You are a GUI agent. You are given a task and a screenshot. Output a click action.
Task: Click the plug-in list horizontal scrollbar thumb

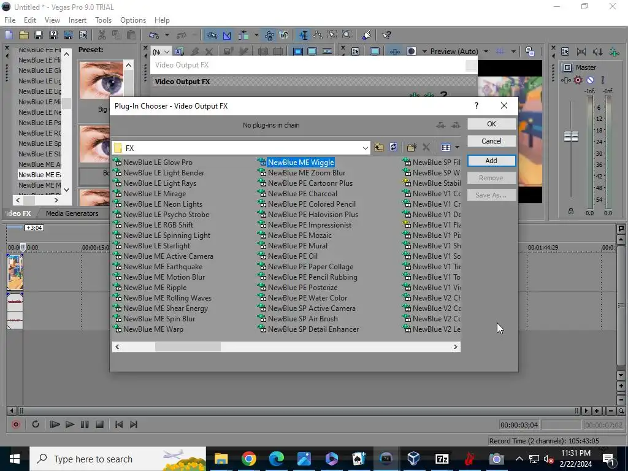[188, 347]
